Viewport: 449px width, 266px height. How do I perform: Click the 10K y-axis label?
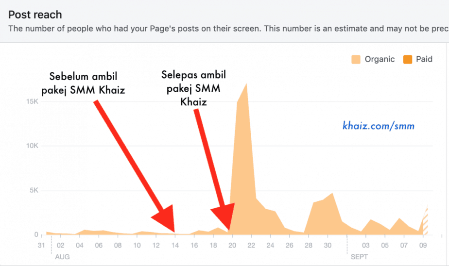(32, 146)
